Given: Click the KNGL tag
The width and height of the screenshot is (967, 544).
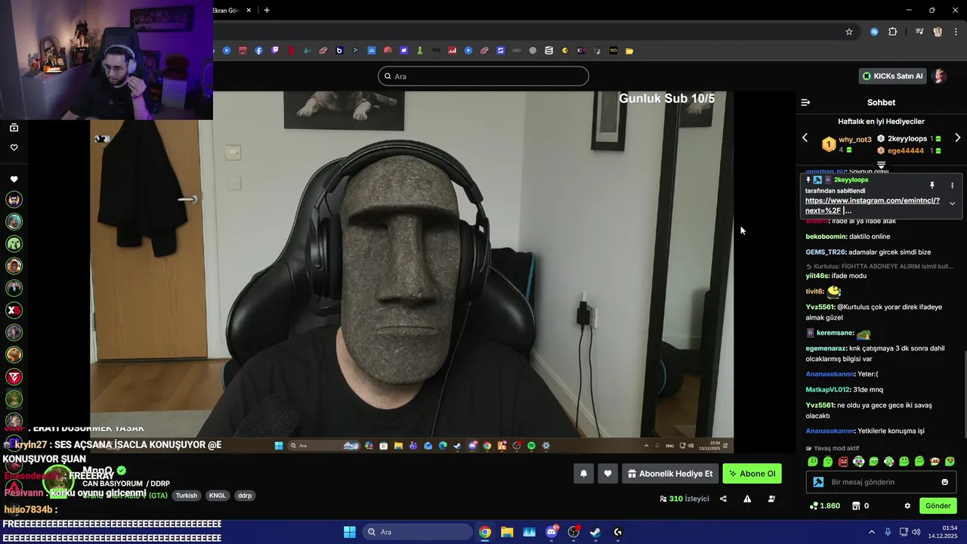Looking at the screenshot, I should coord(218,496).
